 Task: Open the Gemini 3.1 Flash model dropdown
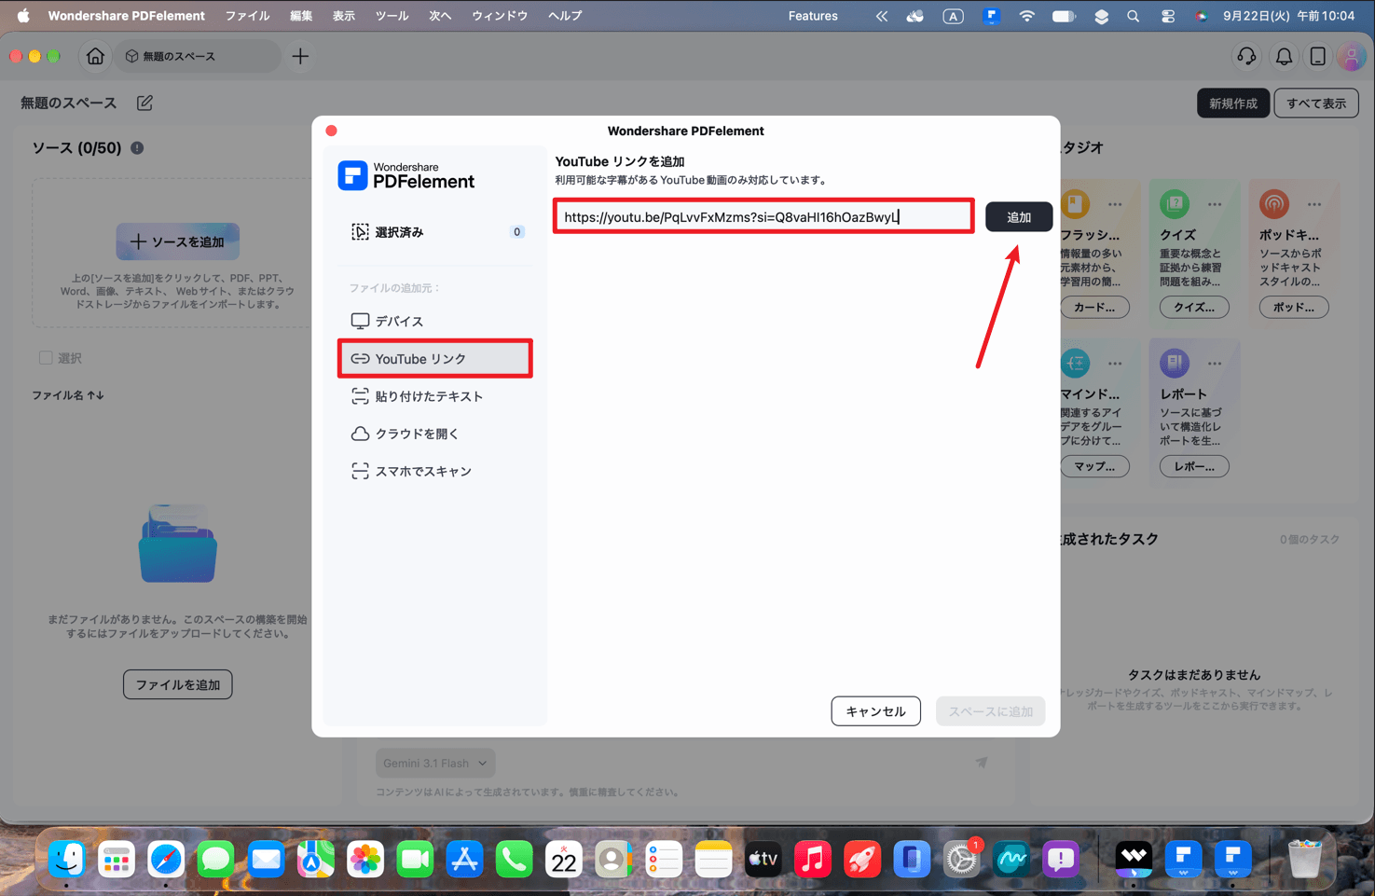(x=435, y=763)
